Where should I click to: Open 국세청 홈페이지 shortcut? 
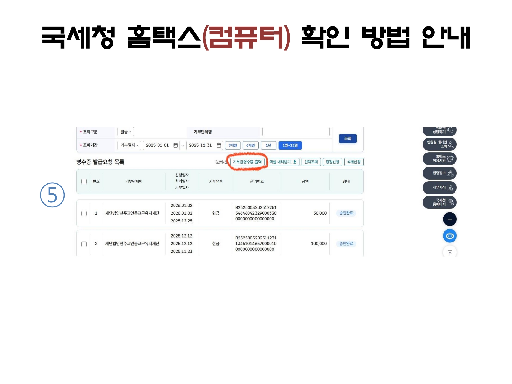(x=439, y=202)
